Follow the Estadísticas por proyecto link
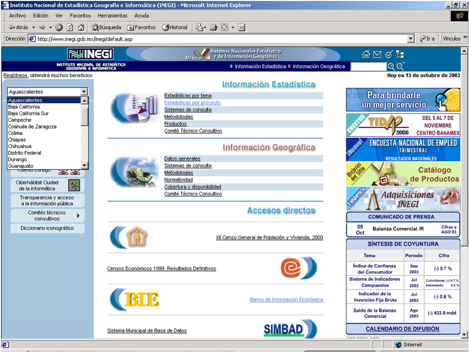 coord(192,103)
